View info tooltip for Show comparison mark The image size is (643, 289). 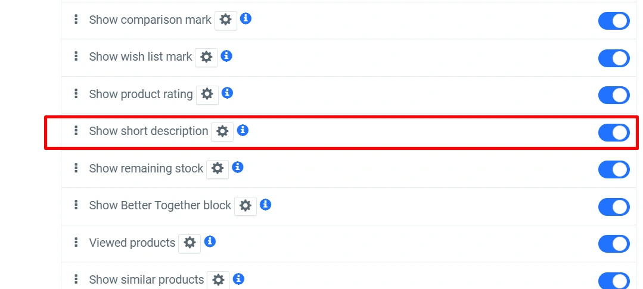tap(246, 19)
